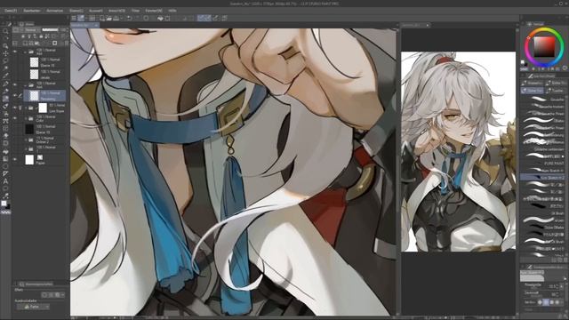The height and width of the screenshot is (320, 569).
Task: Open the Fenster menu
Action: (x=154, y=11)
